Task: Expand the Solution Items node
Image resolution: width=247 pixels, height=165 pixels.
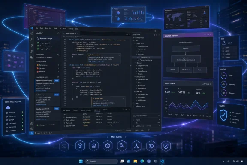Action: [134, 106]
